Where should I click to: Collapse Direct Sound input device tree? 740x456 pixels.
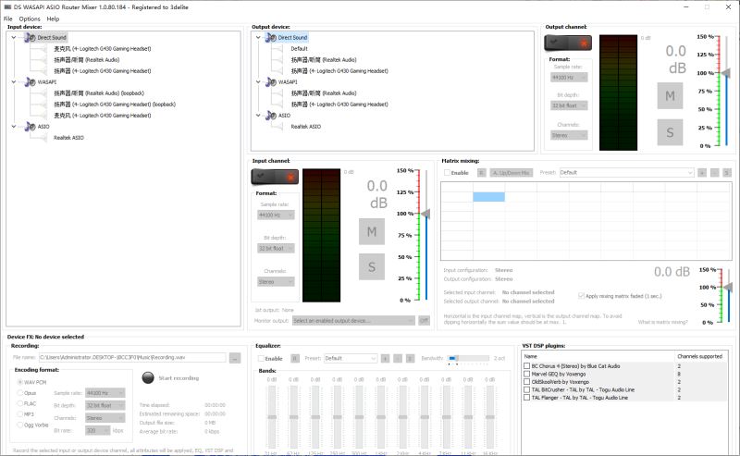pyautogui.click(x=14, y=37)
